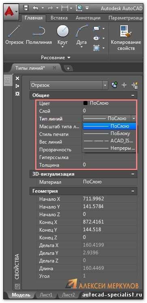Open properties palette settings gear icon

pyautogui.click(x=17, y=94)
